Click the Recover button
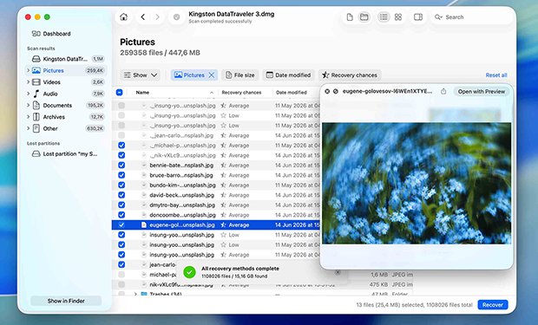Viewport: 538px width, 325px height. click(492, 305)
